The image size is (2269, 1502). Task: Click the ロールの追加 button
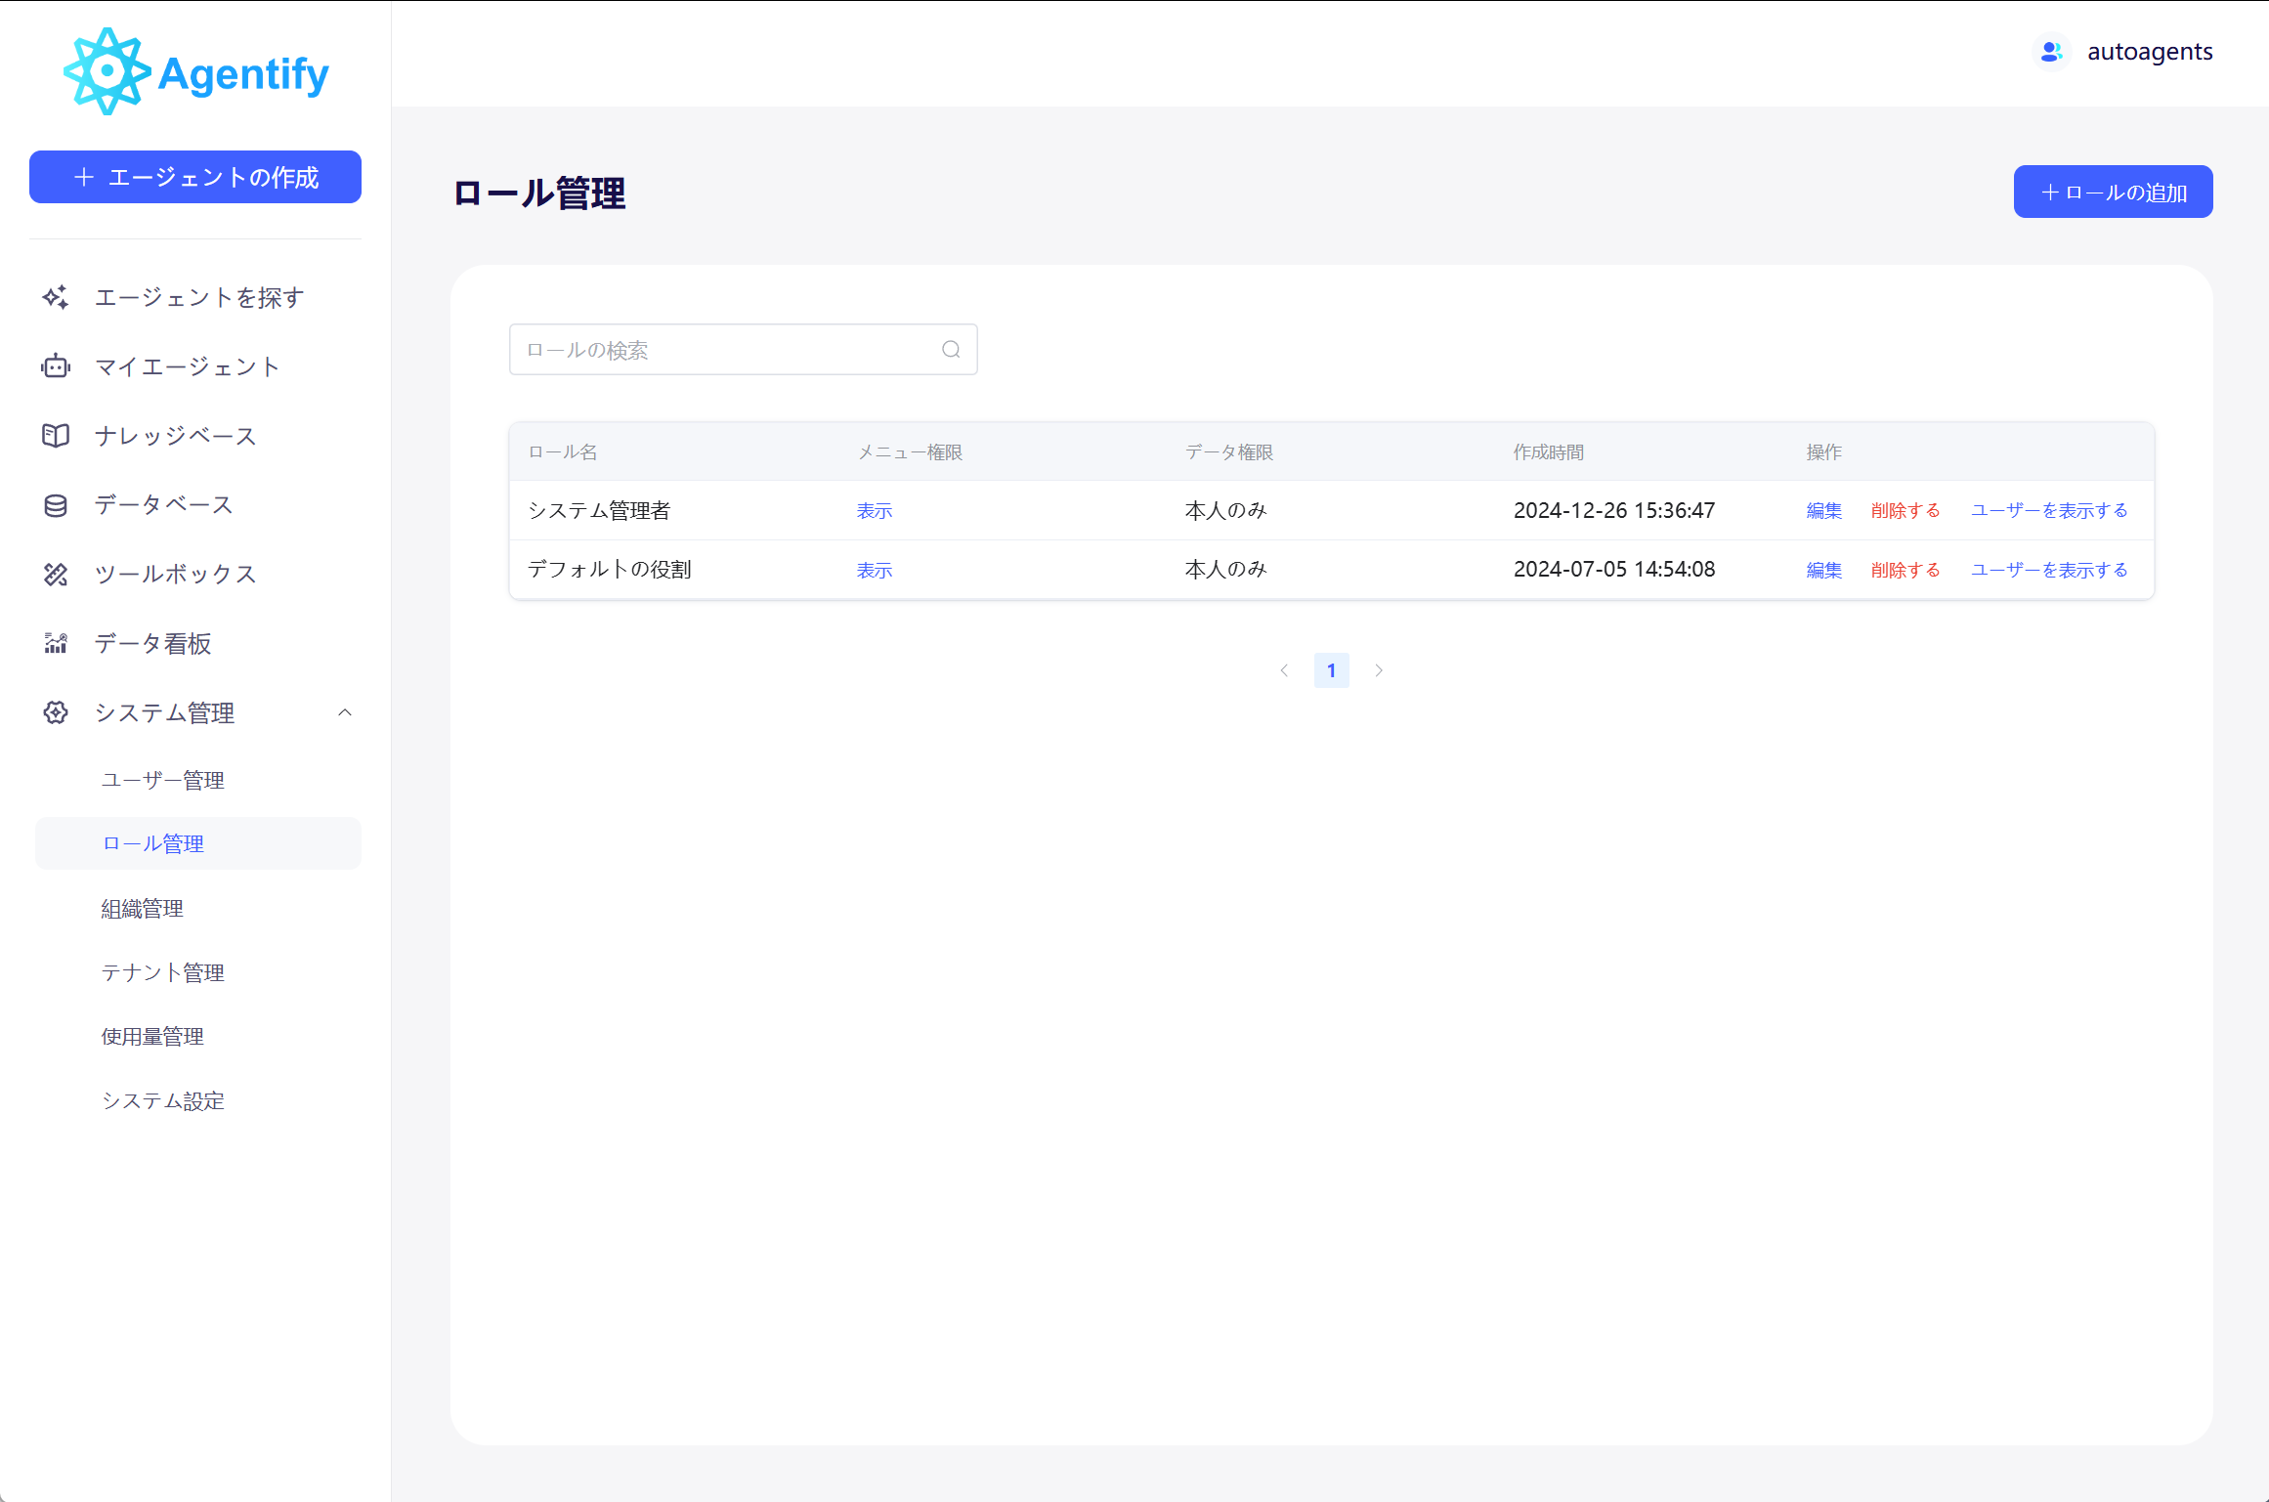click(x=2113, y=193)
